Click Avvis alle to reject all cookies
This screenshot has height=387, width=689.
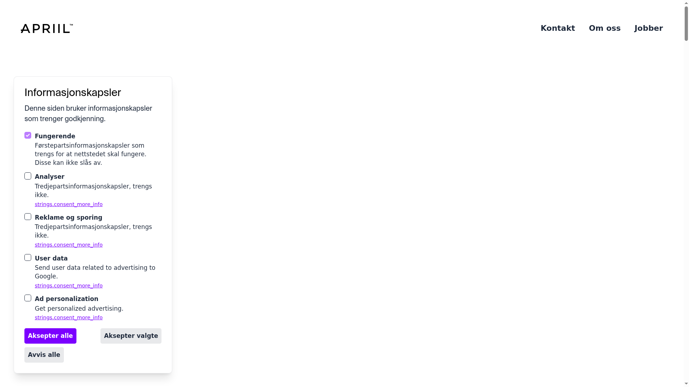point(44,355)
